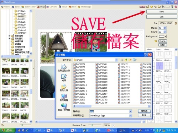Open the Views menu icon in dialog
This screenshot has height=133, width=178.
pos(135,60)
